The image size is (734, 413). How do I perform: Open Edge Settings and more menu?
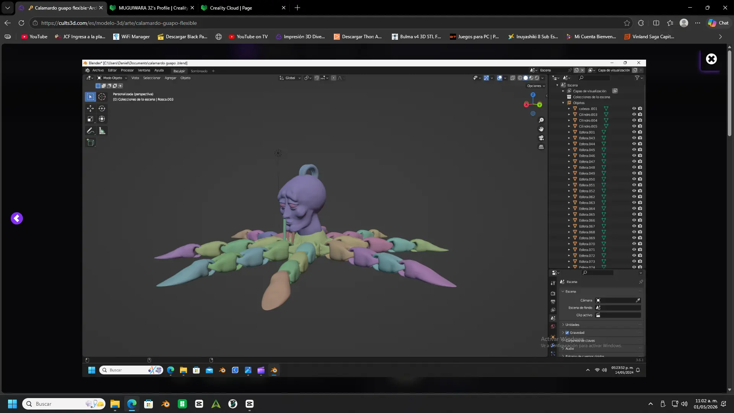[x=698, y=23]
